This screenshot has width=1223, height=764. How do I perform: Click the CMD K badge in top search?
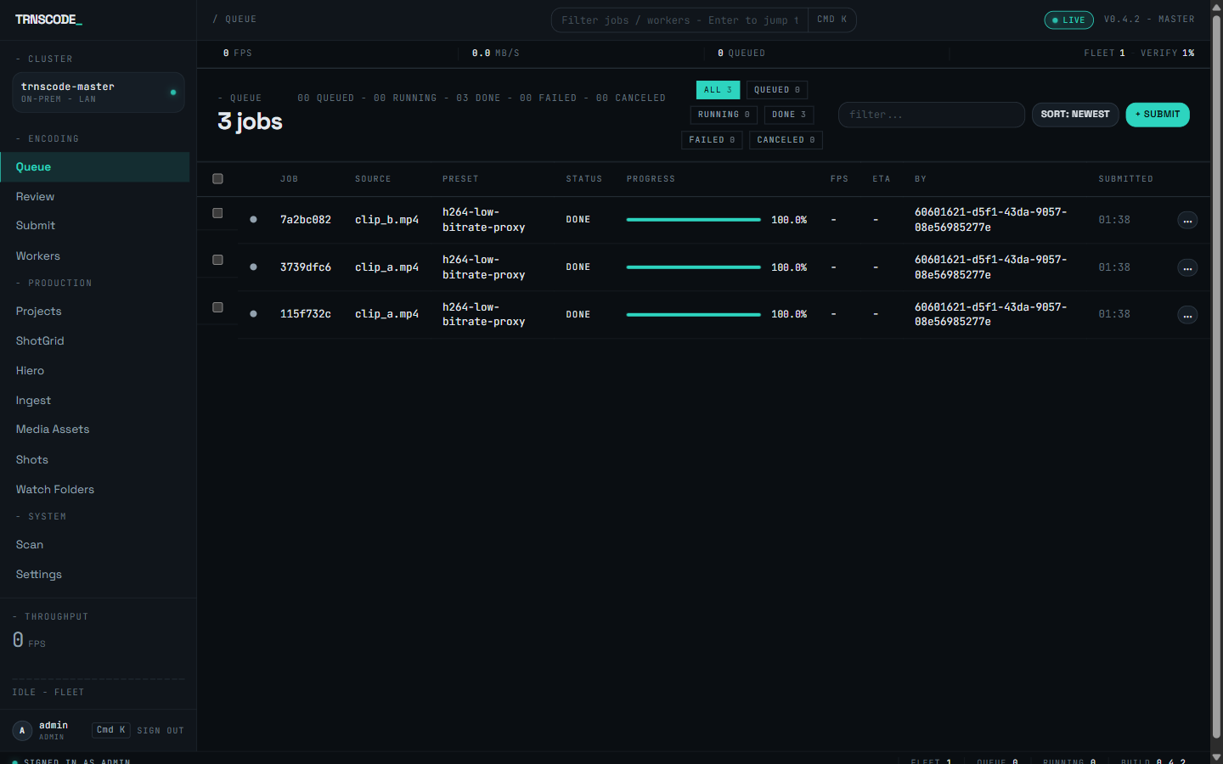(831, 20)
